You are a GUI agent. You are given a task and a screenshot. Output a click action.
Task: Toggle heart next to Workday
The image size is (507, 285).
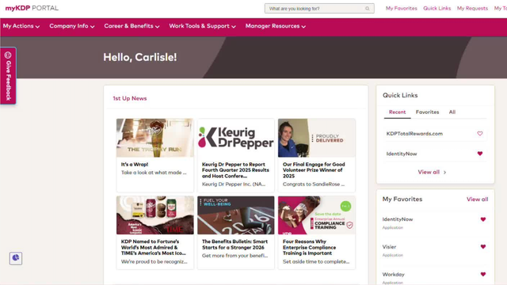click(x=483, y=274)
